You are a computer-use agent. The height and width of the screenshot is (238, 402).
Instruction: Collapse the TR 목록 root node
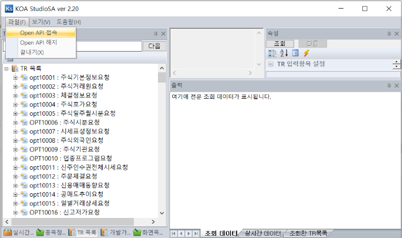pyautogui.click(x=6, y=69)
